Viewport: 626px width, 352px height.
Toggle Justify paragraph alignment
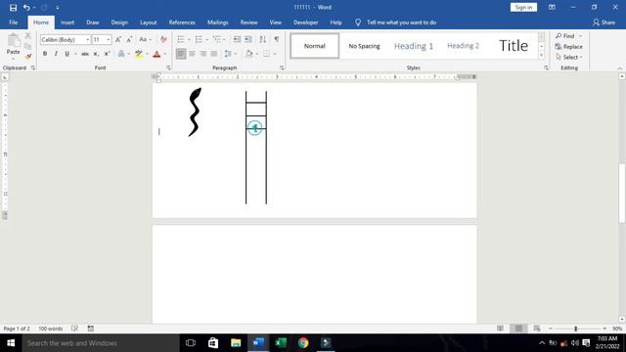(x=214, y=54)
